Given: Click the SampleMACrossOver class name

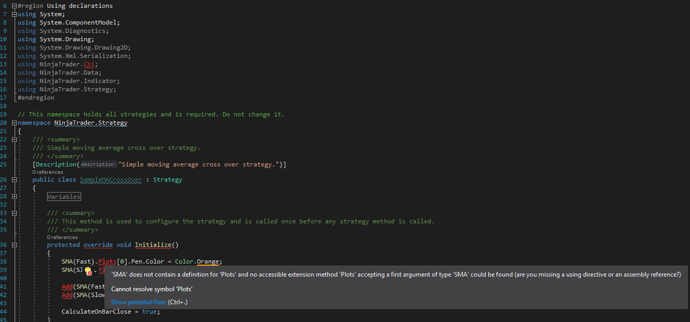Looking at the screenshot, I should pyautogui.click(x=111, y=180).
